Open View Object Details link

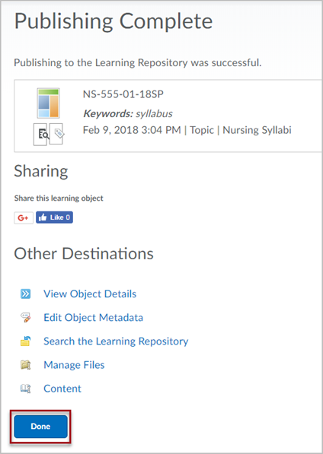(x=90, y=294)
